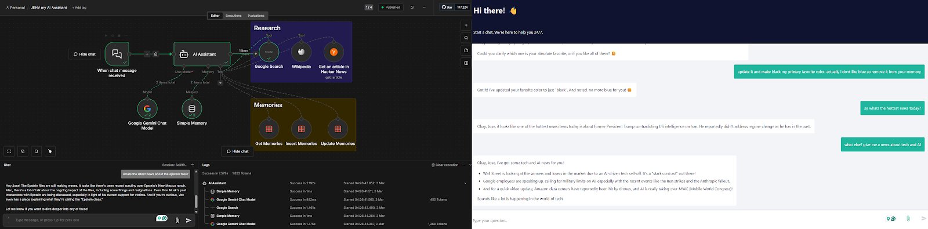Open the Google Search tool node
Image resolution: width=928 pixels, height=229 pixels.
click(x=269, y=52)
